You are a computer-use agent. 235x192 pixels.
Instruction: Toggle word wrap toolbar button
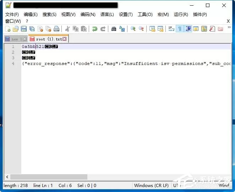[x=171, y=29]
